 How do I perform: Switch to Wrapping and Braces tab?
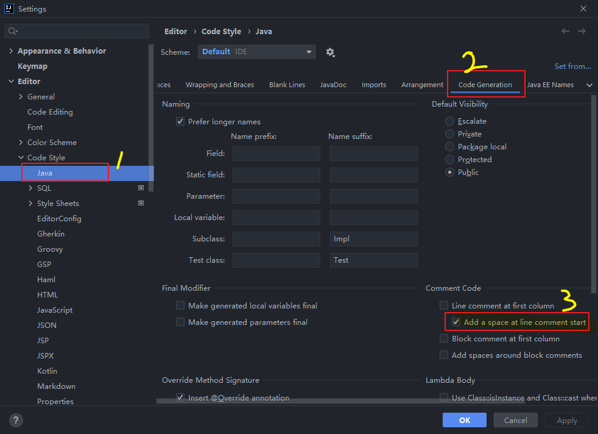point(220,85)
